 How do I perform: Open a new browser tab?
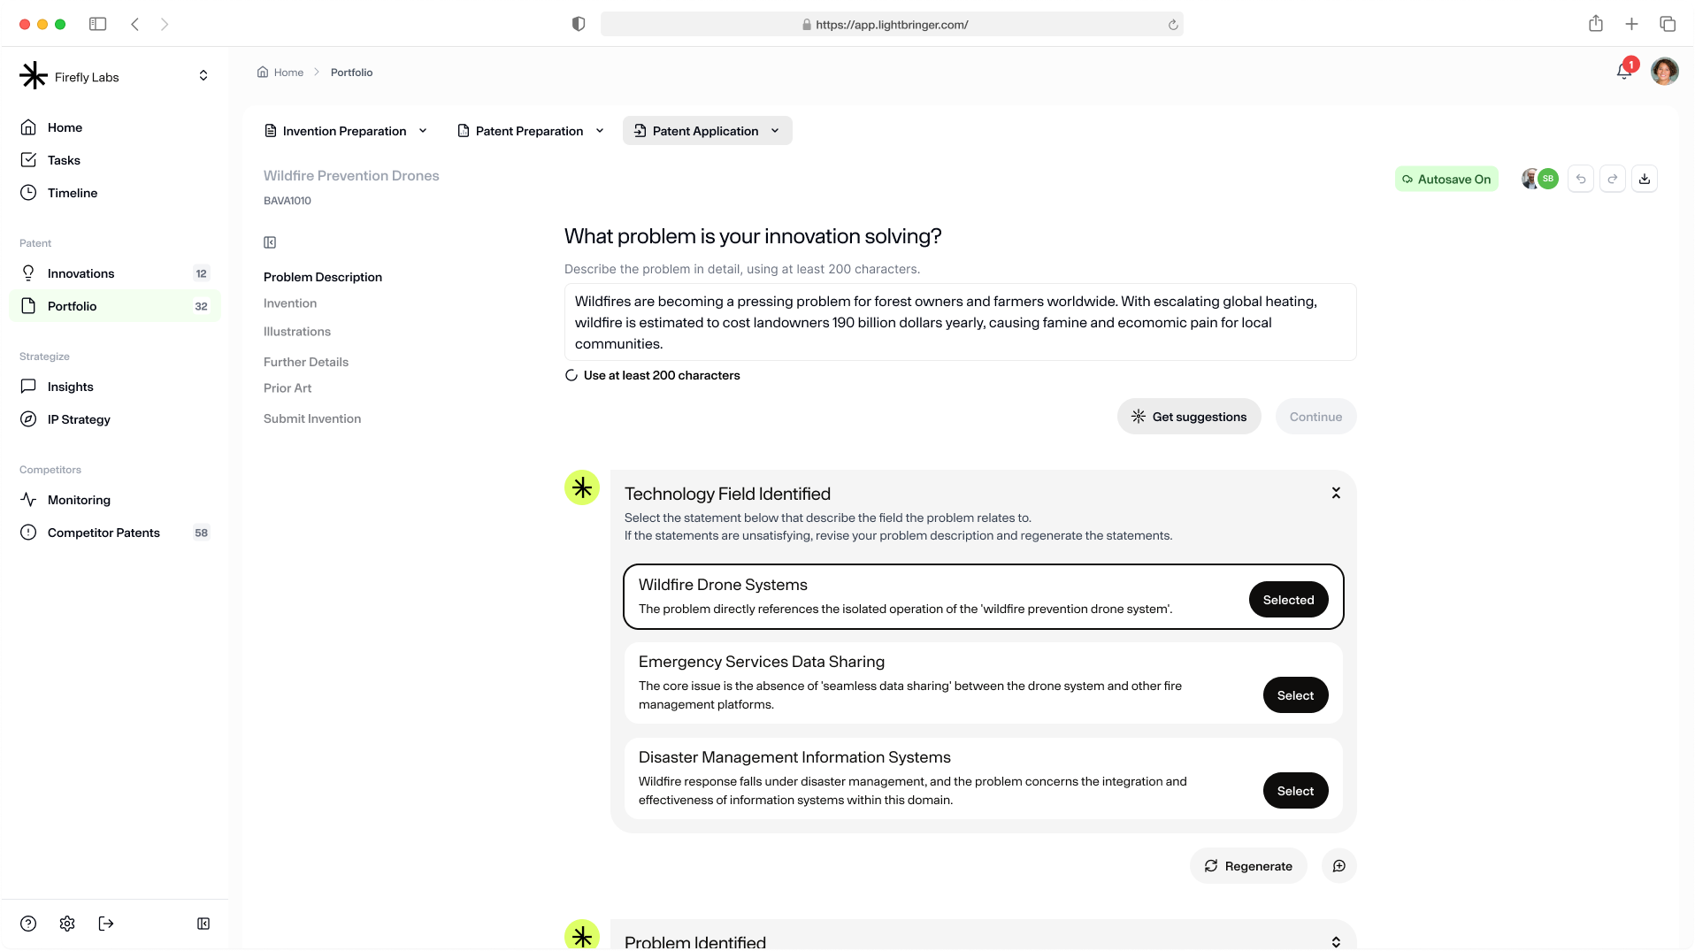tap(1632, 24)
